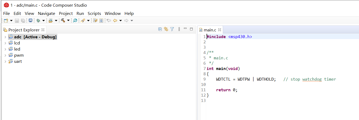Build project with the hammer icon
The image size is (359, 120).
[63, 20]
